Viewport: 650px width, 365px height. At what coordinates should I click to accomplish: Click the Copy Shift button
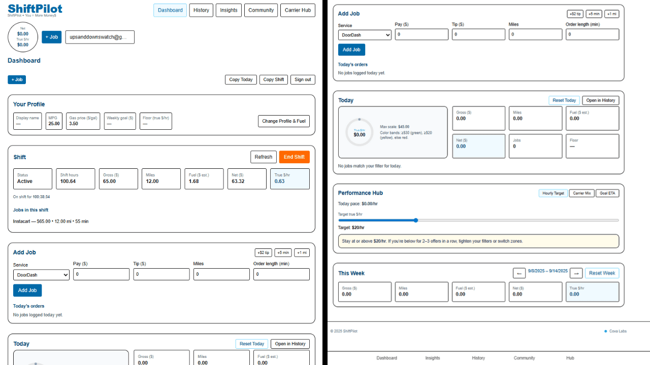click(x=274, y=80)
